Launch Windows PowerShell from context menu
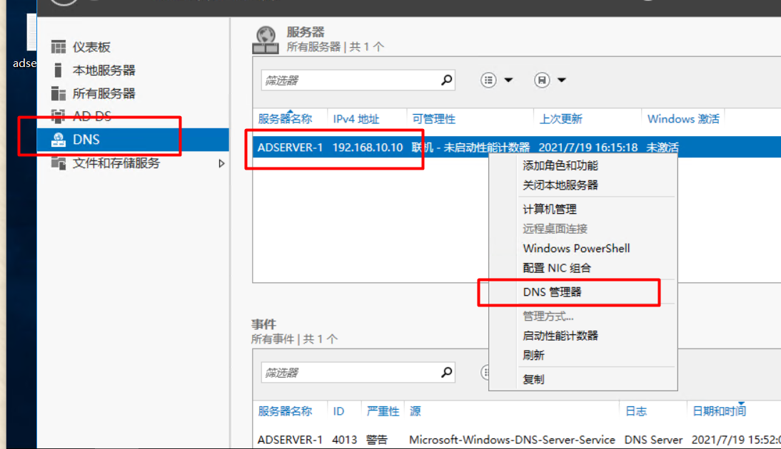This screenshot has height=449, width=781. coord(576,248)
